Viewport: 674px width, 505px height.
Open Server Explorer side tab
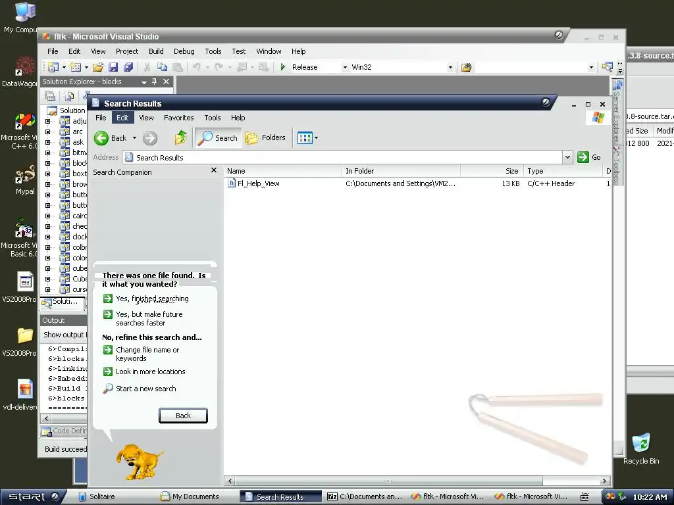coord(617,112)
